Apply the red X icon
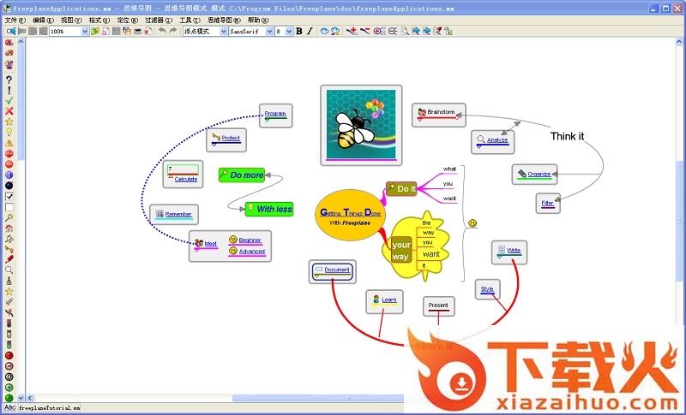Screen dimensions: 686x415 point(9,111)
